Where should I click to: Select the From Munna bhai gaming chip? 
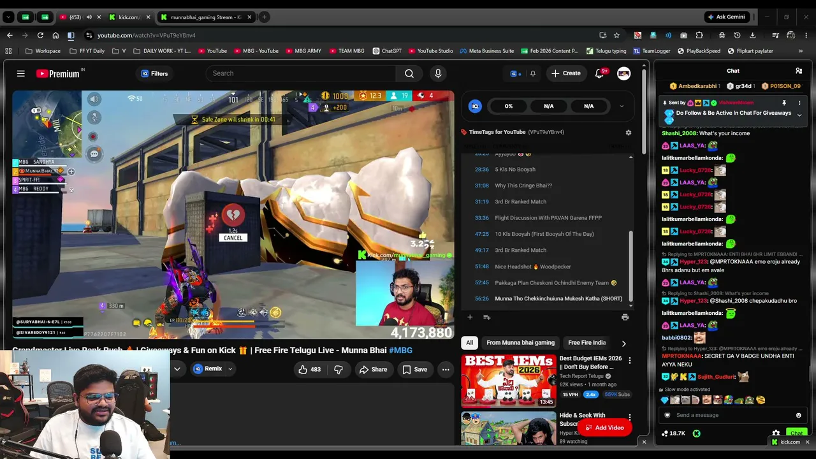(x=520, y=343)
